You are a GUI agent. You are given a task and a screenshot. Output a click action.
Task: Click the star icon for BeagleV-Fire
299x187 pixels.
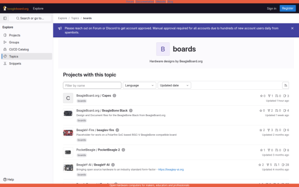(x=261, y=130)
